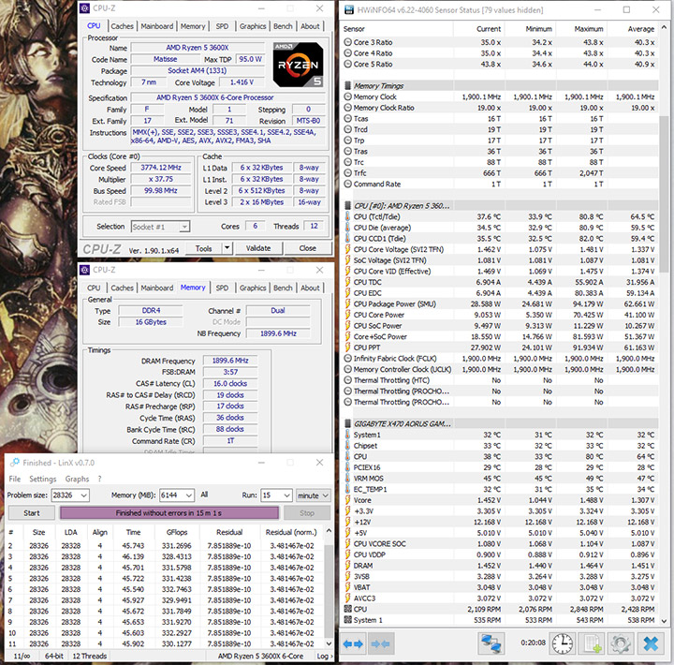Open the Graphs menu in LinX
The image size is (674, 665).
[78, 479]
